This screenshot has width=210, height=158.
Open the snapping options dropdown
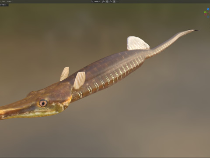coord(110,1)
